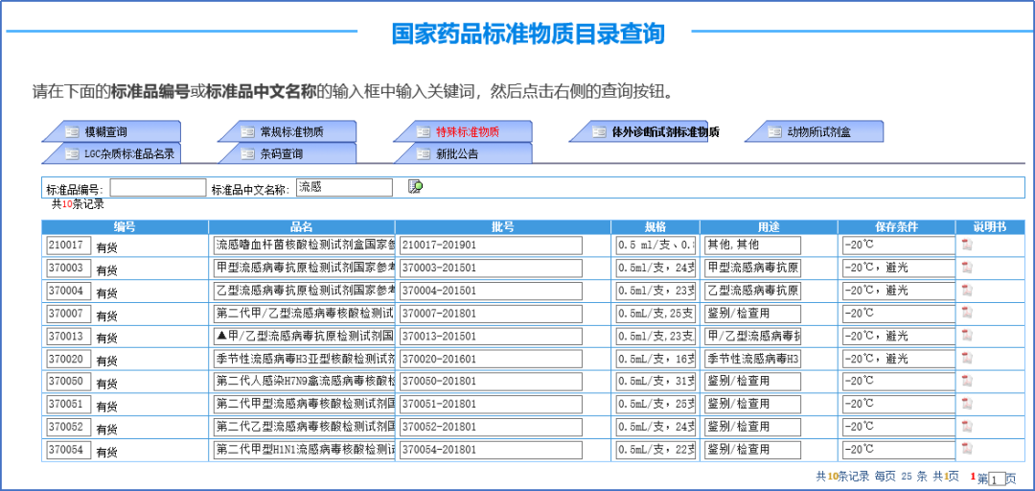
Task: Select the 编号 cell 370054
Action: pos(69,450)
